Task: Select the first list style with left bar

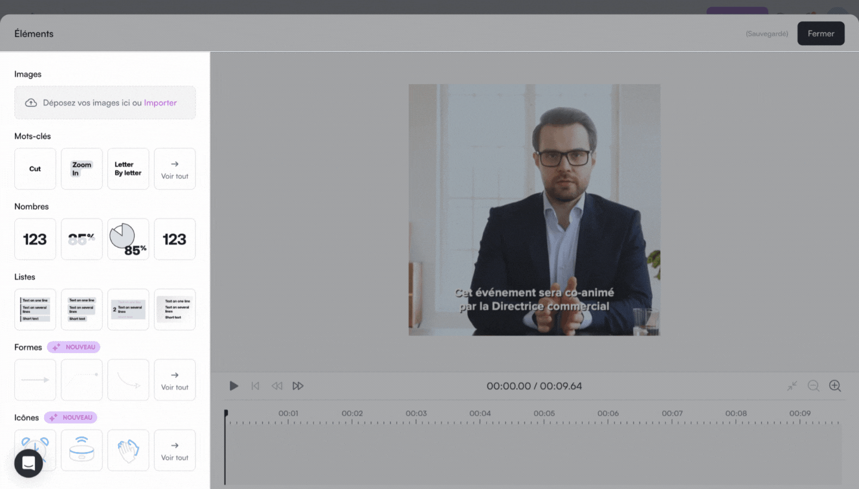Action: [x=35, y=310]
